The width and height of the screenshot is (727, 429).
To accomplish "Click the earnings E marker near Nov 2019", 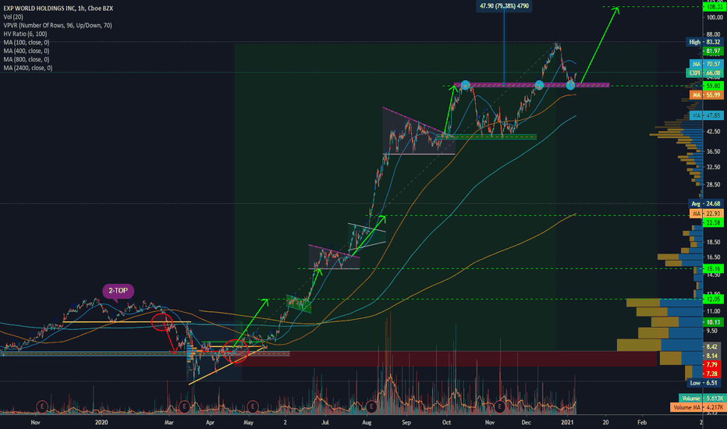I will click(x=42, y=406).
